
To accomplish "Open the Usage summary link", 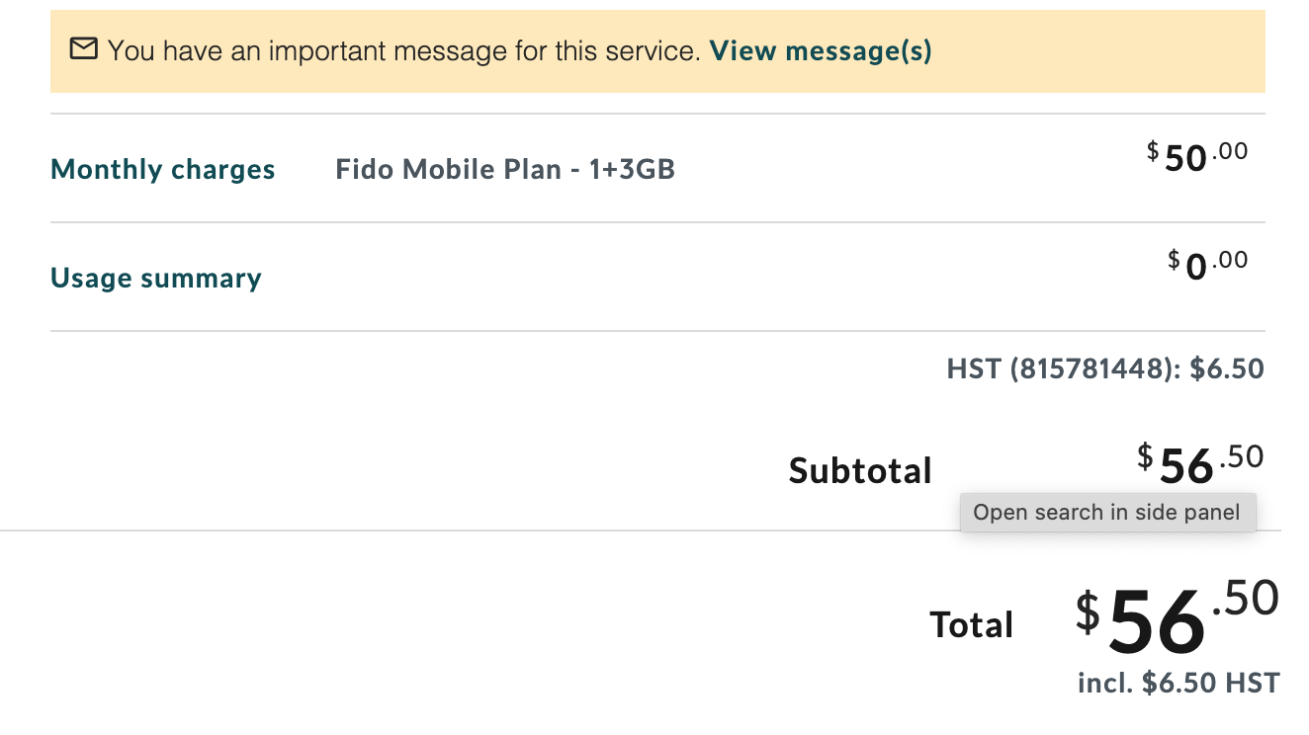I will [155, 278].
